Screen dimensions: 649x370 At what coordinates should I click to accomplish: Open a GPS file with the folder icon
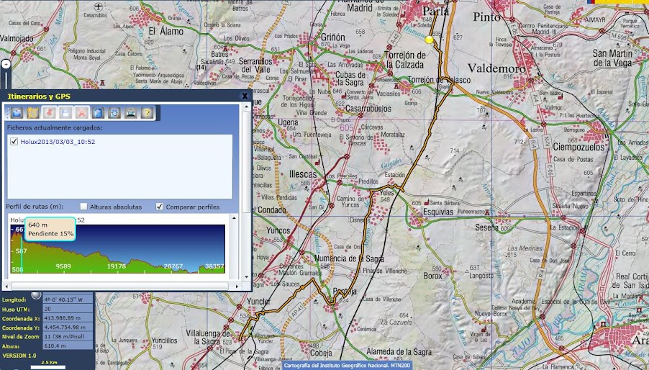[x=17, y=112]
